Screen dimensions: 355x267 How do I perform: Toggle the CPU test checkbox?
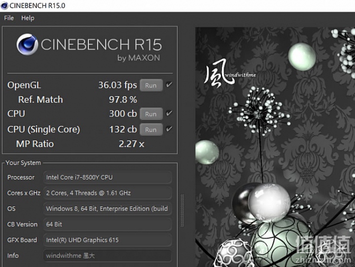[x=169, y=113]
